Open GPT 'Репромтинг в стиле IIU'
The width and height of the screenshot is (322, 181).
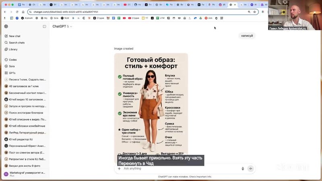25,159
